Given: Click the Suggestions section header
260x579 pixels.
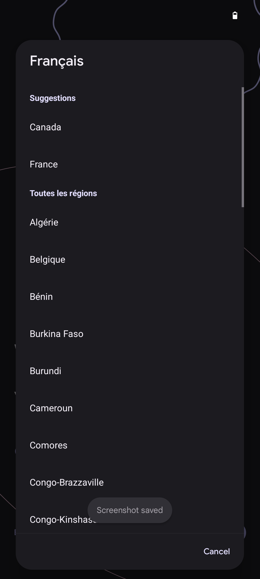Looking at the screenshot, I should [x=53, y=98].
